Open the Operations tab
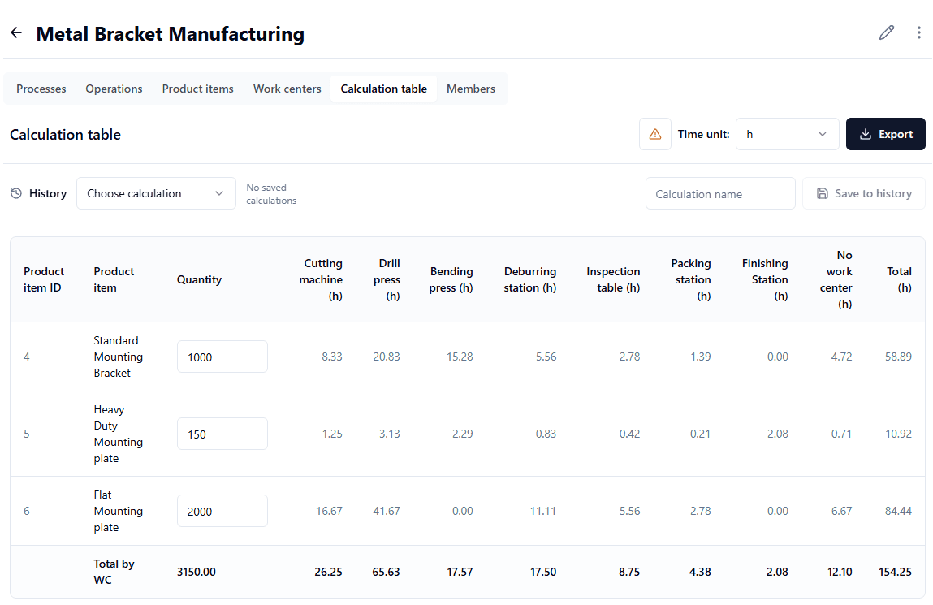This screenshot has width=933, height=605. click(x=114, y=89)
